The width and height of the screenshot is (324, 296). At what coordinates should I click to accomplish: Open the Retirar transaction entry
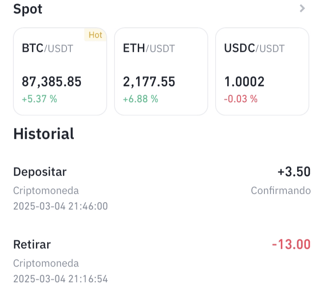tap(162, 261)
